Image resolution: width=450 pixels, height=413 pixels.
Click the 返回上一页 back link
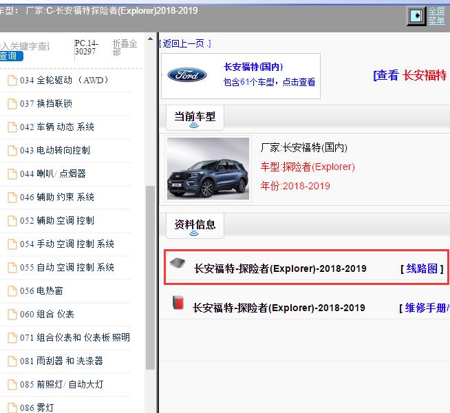tap(185, 43)
